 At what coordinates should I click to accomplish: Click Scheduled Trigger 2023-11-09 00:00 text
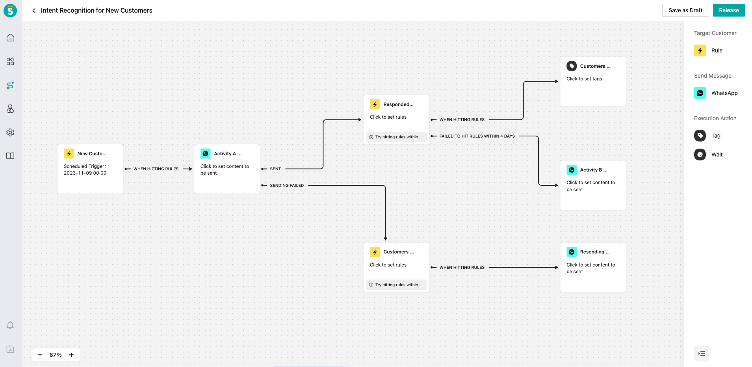coord(85,170)
